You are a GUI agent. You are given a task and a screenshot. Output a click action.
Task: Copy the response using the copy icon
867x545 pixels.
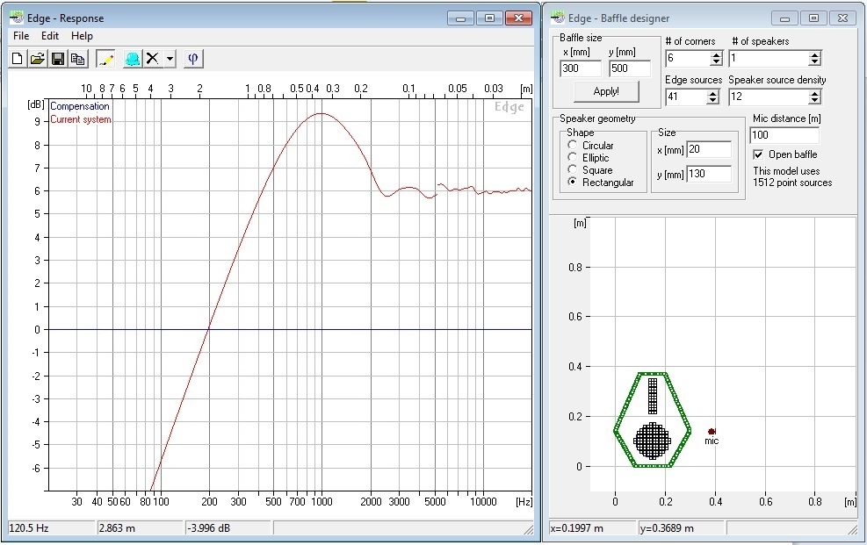tap(78, 59)
